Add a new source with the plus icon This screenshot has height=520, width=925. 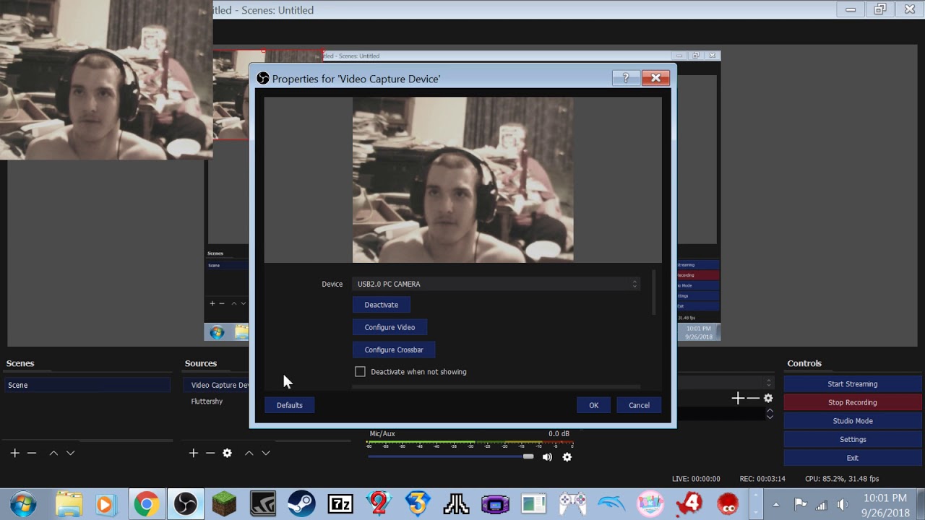(193, 453)
